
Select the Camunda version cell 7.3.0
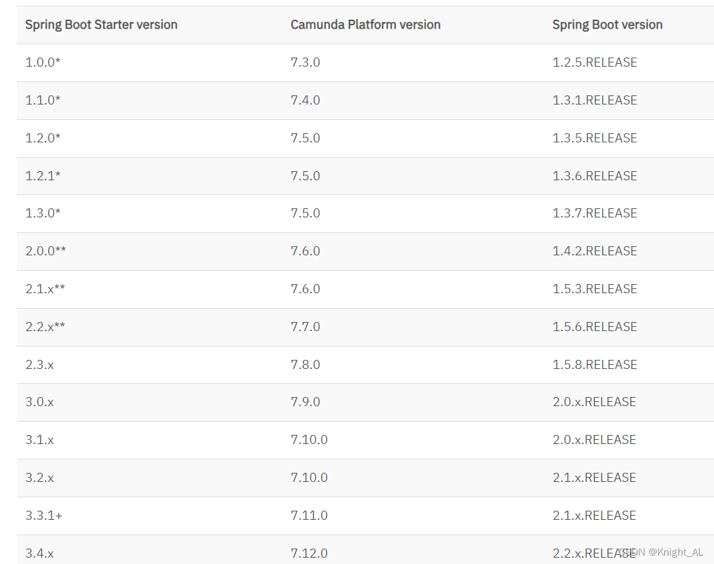point(305,62)
